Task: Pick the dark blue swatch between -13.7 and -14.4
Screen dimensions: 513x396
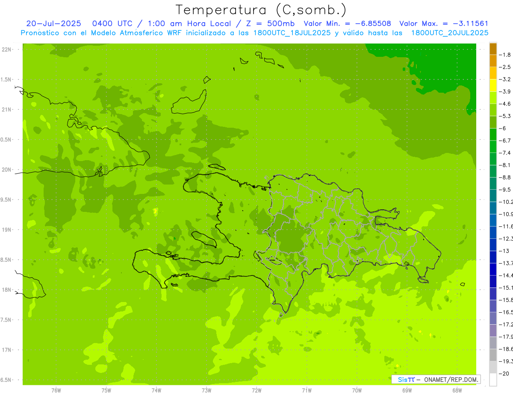Action: coord(493,269)
